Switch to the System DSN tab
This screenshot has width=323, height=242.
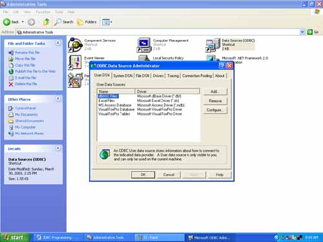pyautogui.click(x=123, y=76)
